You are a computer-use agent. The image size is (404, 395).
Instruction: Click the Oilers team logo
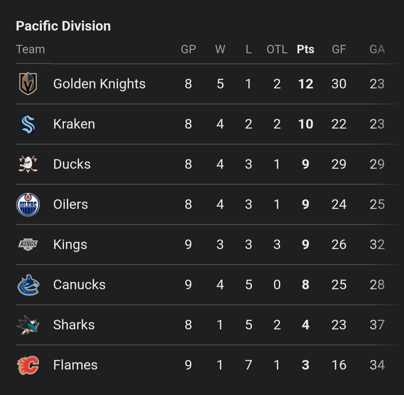(28, 204)
